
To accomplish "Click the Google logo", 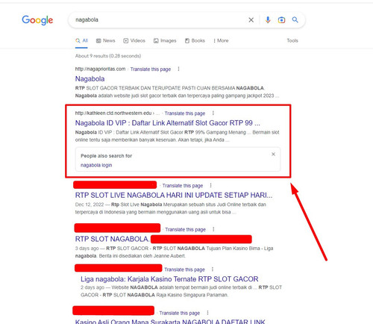I will click(37, 20).
